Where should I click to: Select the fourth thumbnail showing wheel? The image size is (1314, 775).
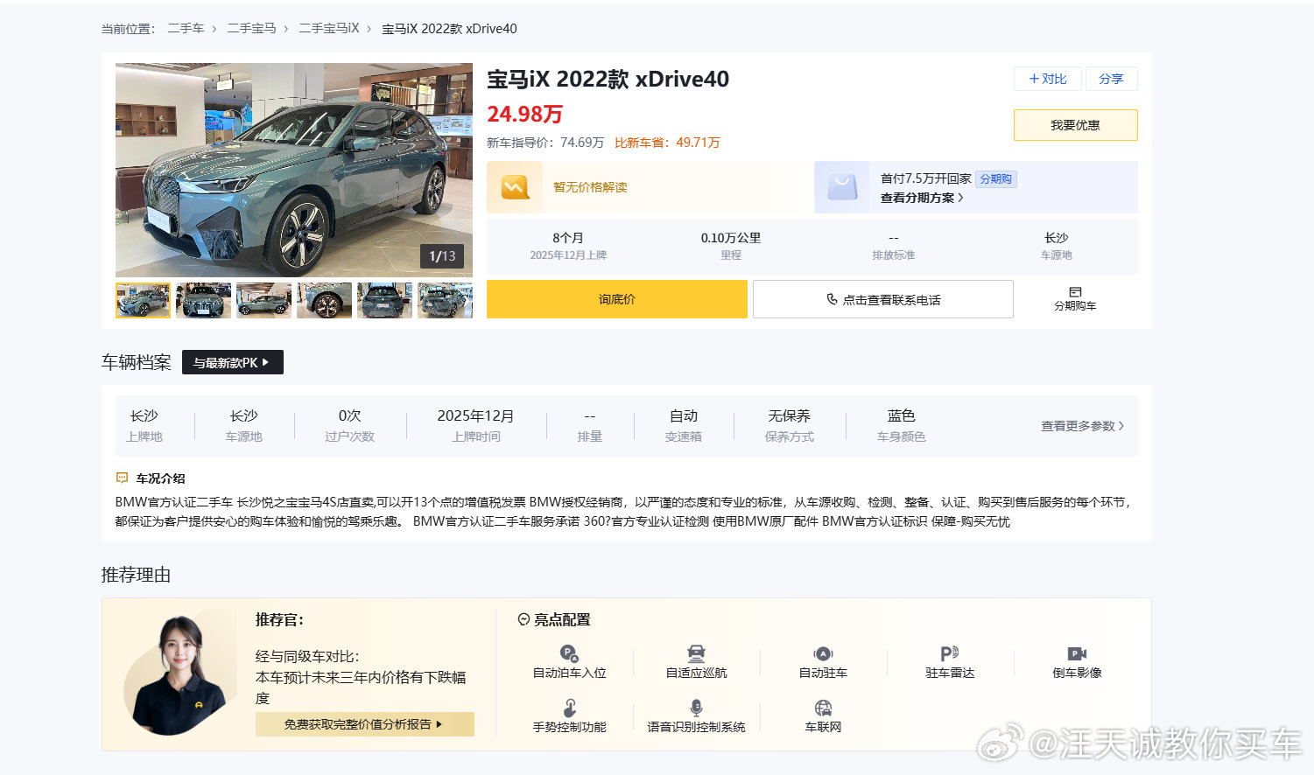[x=324, y=300]
